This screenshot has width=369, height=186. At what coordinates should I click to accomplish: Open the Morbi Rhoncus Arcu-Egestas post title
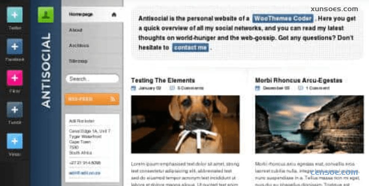coord(299,80)
